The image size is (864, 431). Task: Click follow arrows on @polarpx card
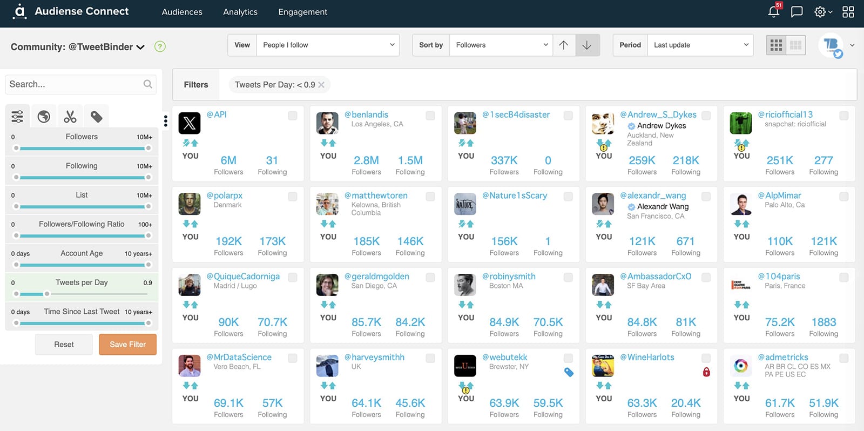(x=190, y=224)
